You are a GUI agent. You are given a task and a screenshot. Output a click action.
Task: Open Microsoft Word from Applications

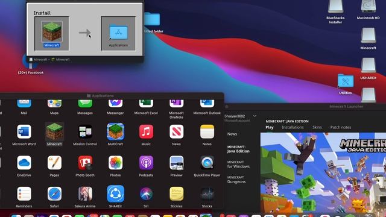click(x=24, y=131)
